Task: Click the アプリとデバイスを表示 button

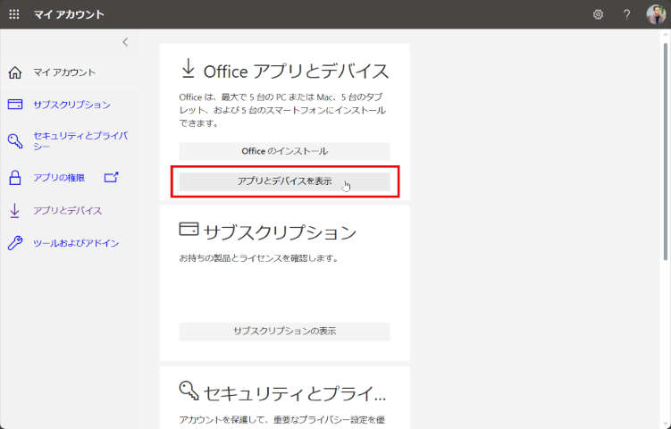Action: pyautogui.click(x=285, y=181)
